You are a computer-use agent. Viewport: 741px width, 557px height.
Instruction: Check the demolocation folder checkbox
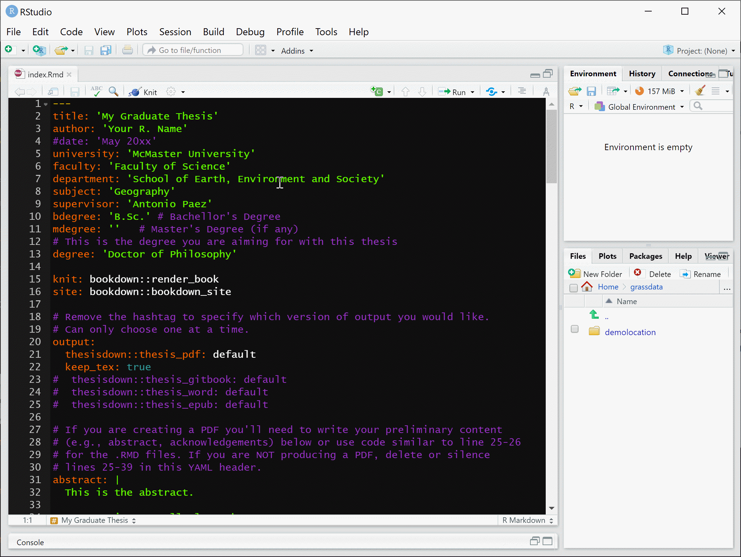[574, 329]
